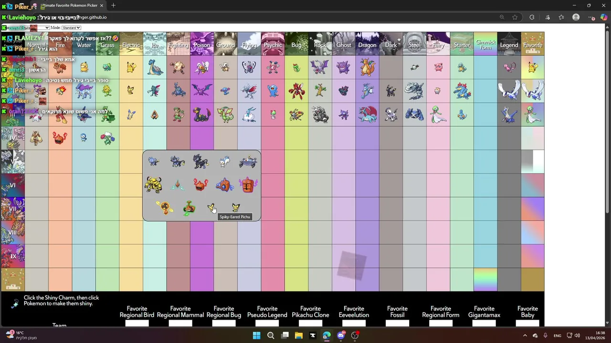The width and height of the screenshot is (611, 343).
Task: Open Windows taskbar search
Action: 271,335
